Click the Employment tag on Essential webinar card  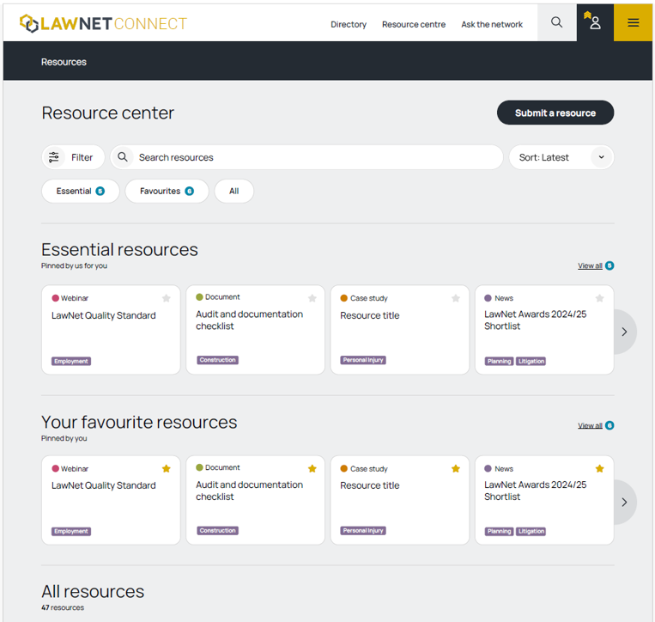coord(71,361)
